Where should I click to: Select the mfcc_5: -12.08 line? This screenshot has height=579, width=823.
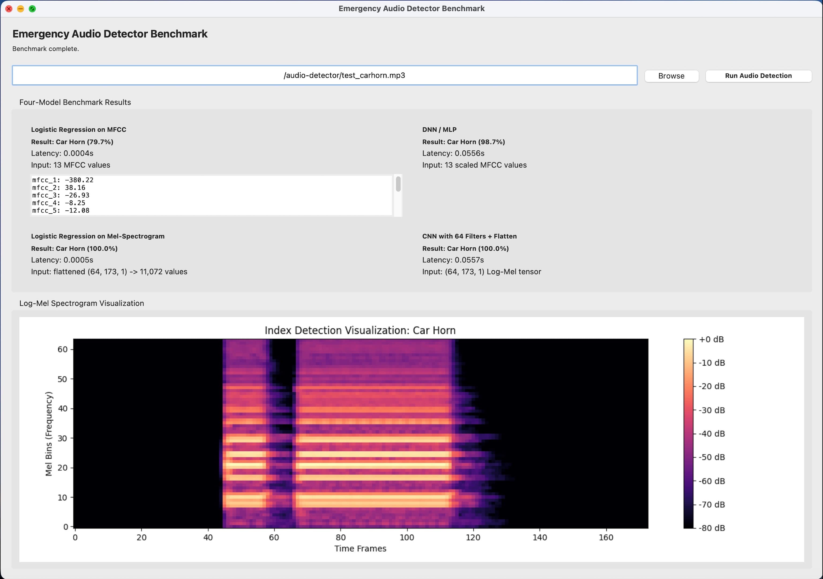point(61,210)
